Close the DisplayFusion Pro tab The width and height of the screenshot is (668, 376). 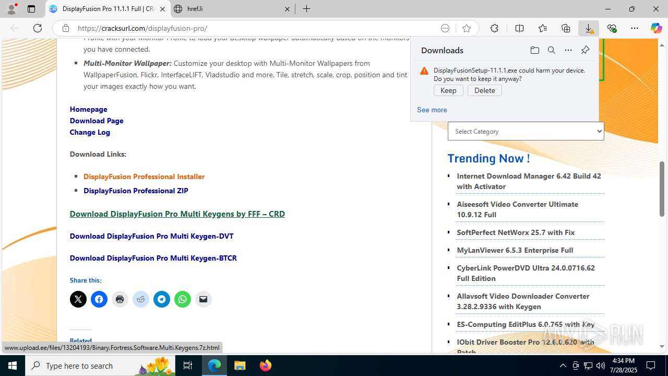coord(162,9)
